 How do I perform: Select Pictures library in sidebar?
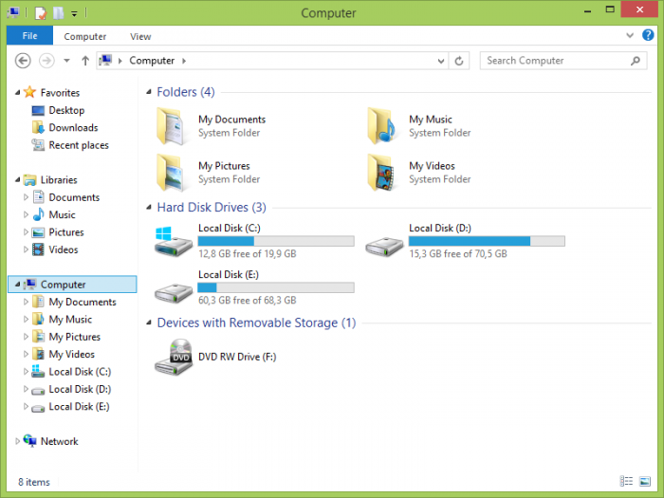click(x=66, y=232)
